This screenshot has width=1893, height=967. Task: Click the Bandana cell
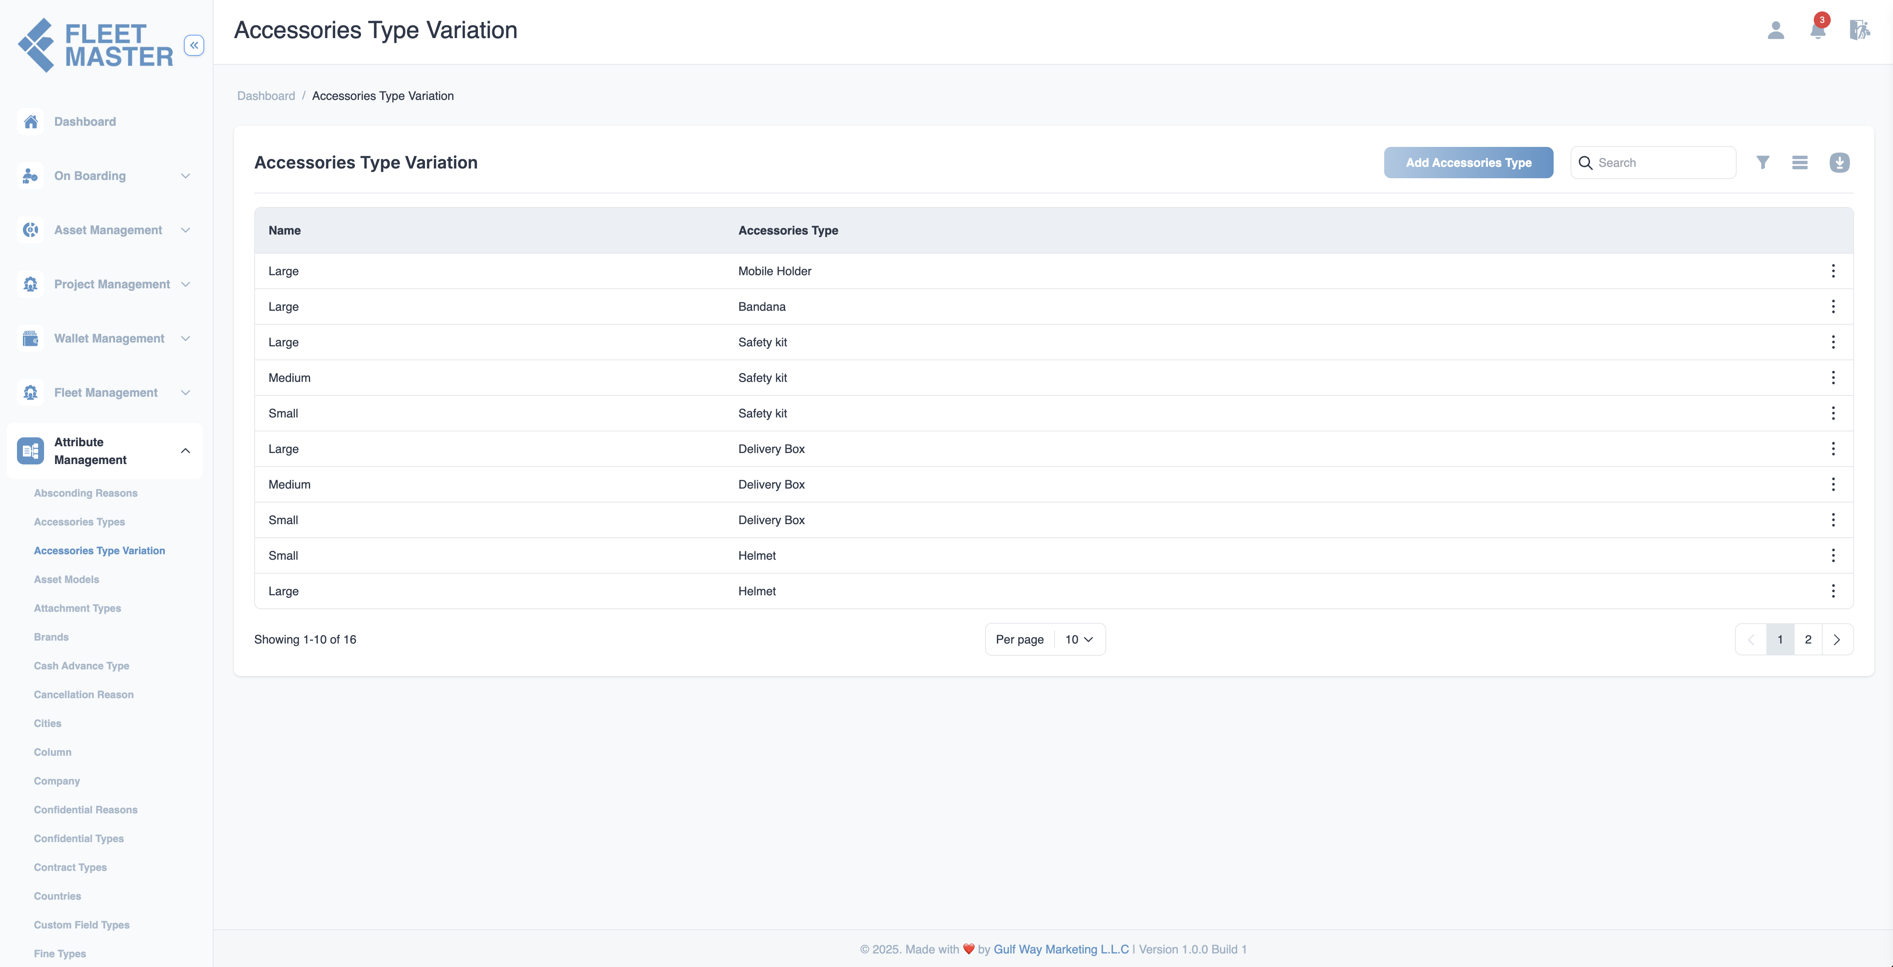(x=761, y=307)
